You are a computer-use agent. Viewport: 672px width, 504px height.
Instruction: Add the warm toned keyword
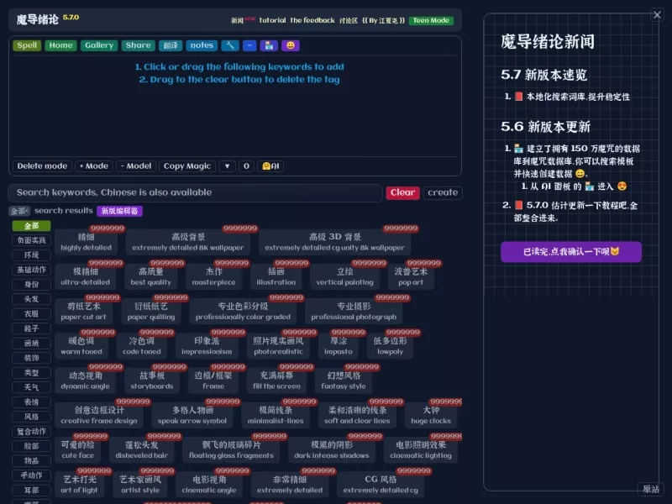[81, 346]
